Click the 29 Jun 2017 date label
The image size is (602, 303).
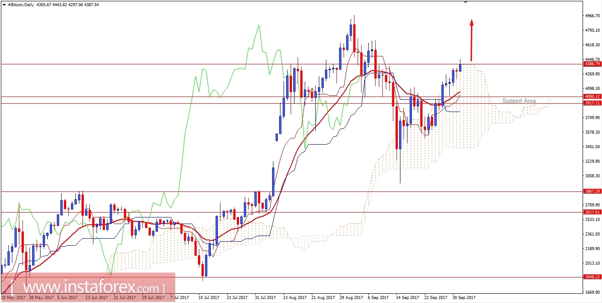(x=153, y=298)
